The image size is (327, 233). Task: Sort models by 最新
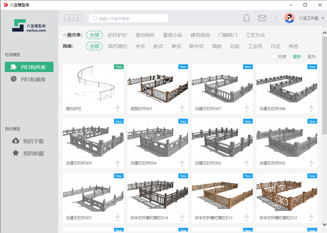(297, 57)
